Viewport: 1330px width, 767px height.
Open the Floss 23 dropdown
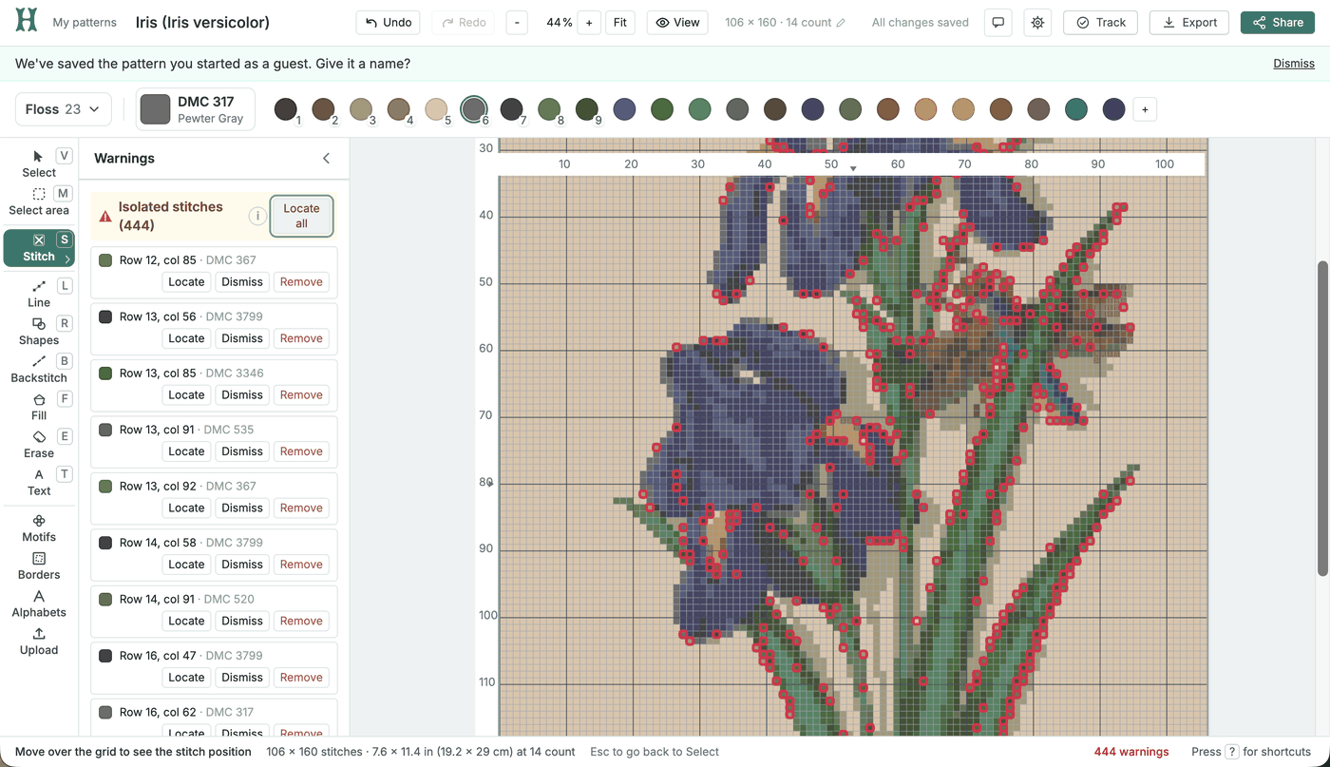(64, 109)
